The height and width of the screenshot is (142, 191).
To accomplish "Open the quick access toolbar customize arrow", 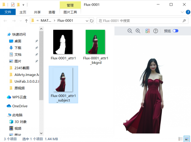I will 23,5.
